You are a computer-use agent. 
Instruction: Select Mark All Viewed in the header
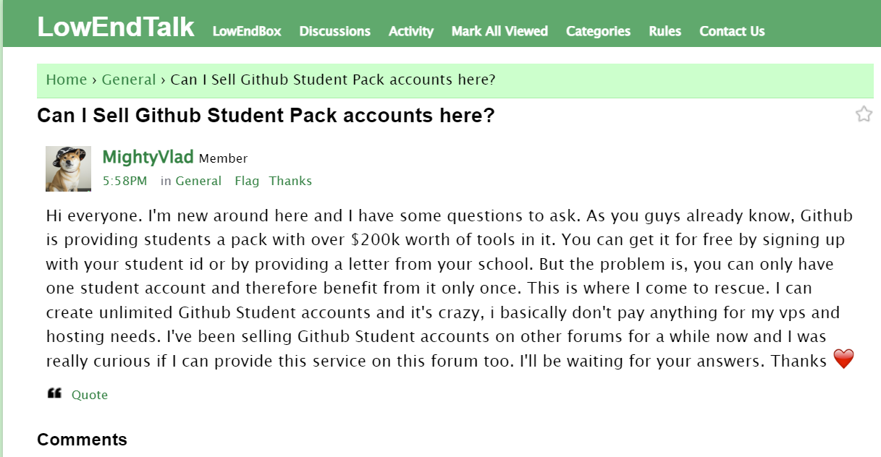tap(499, 31)
